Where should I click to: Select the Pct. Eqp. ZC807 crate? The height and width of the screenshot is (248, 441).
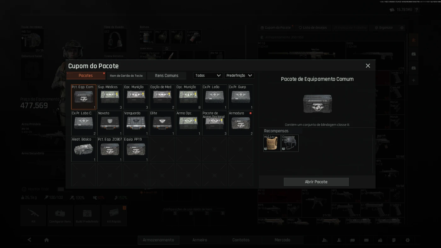coord(110,149)
